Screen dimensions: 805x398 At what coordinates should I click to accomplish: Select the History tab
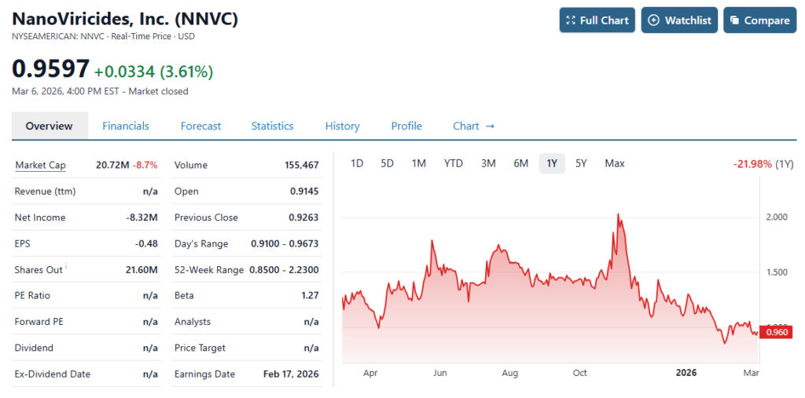342,126
